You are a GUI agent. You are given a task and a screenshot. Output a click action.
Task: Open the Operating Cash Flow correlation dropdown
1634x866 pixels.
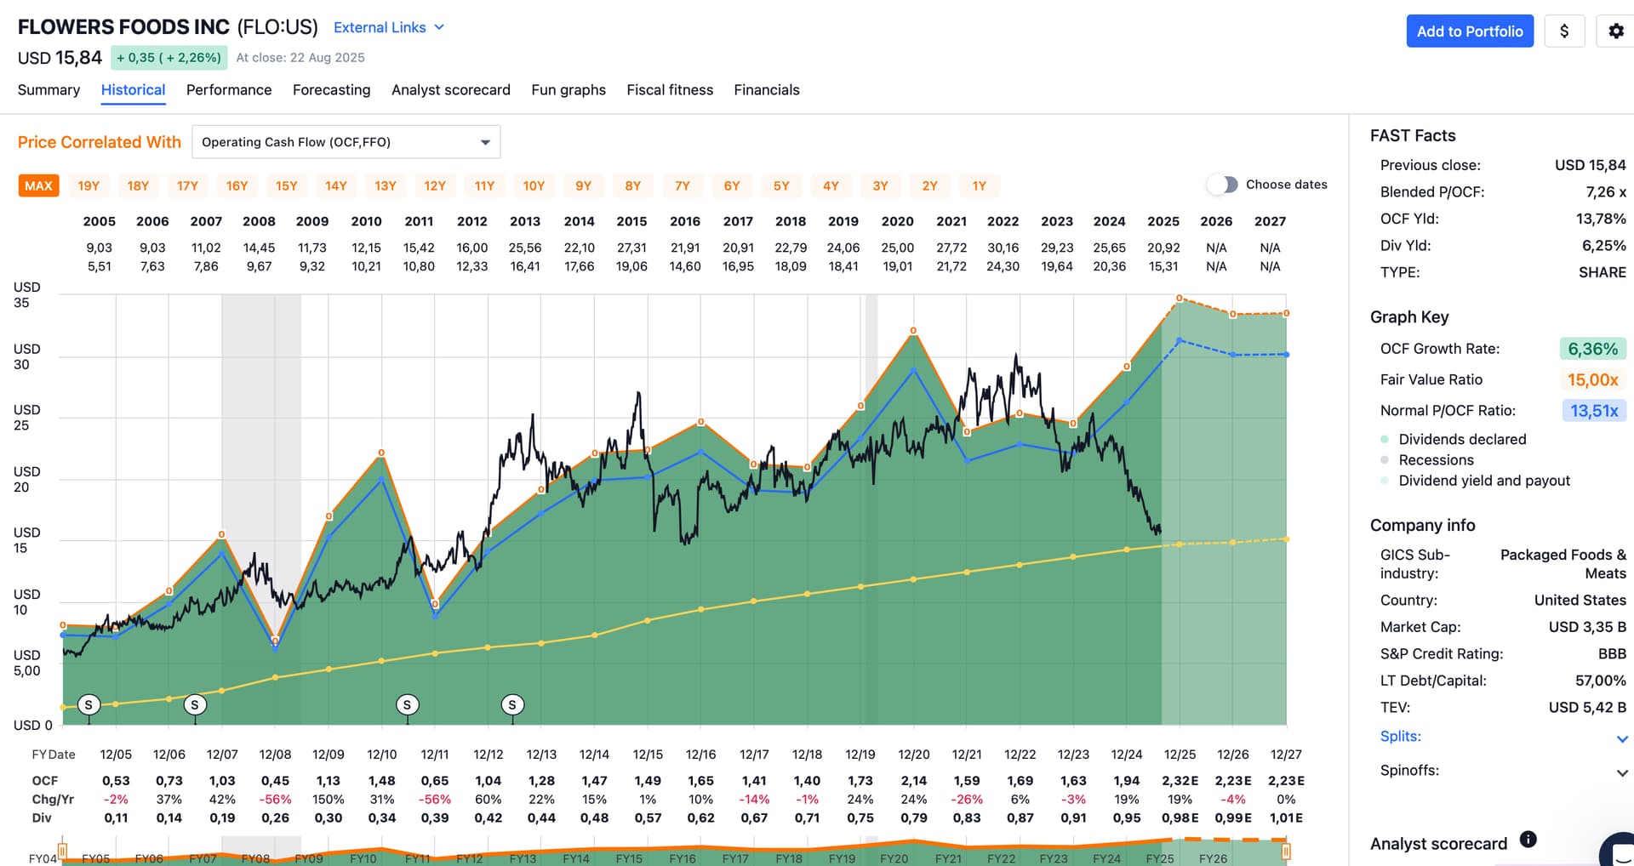(x=346, y=142)
